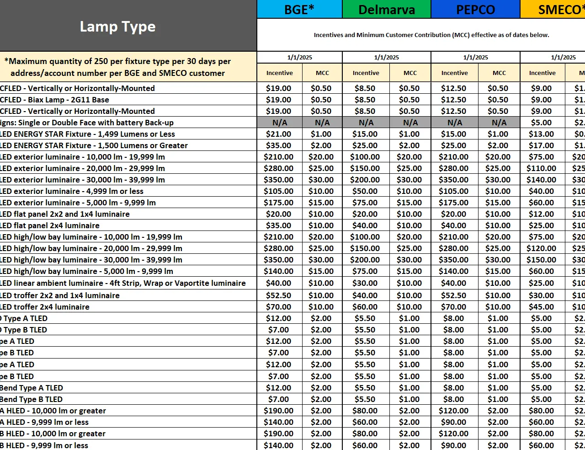The width and height of the screenshot is (585, 450).
Task: Select exterior luminaire 4,999 lm or less label
Action: tap(72, 191)
